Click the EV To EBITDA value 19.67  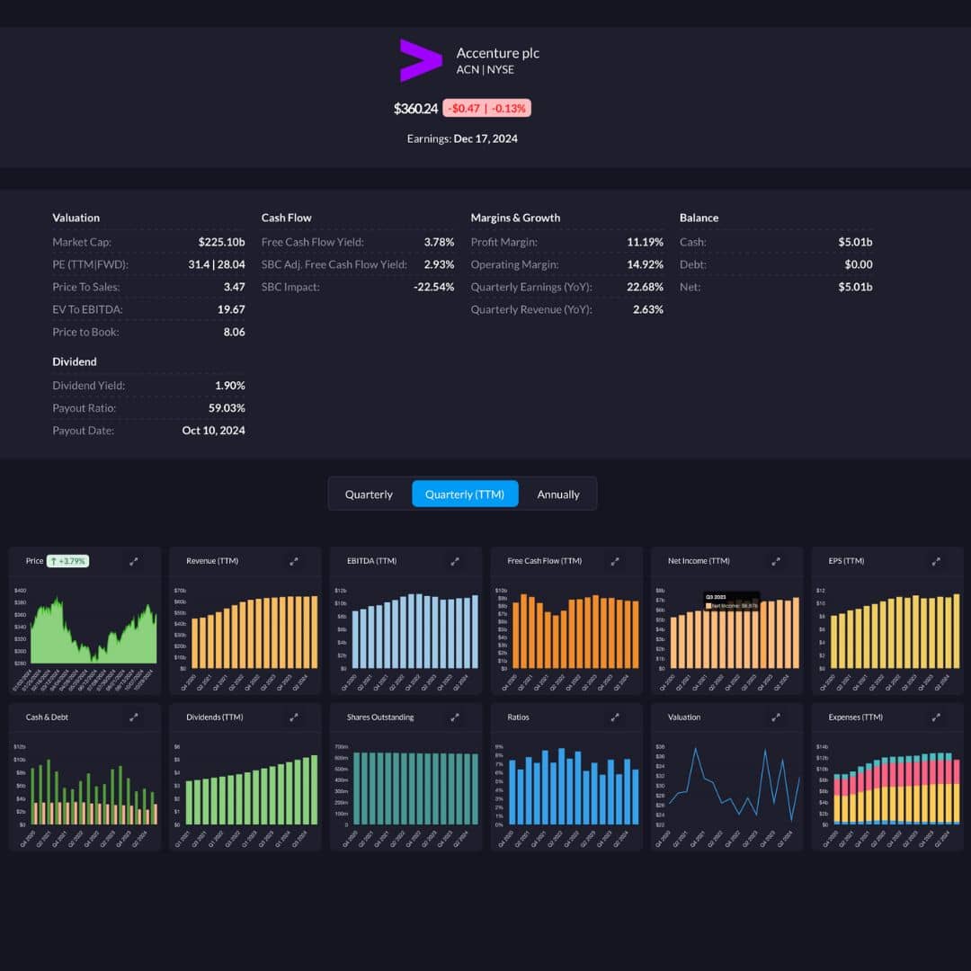pos(231,309)
